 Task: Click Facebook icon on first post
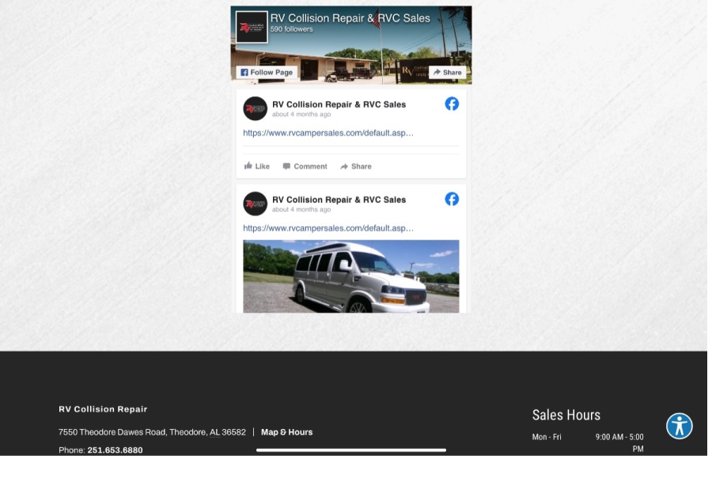[x=452, y=103]
